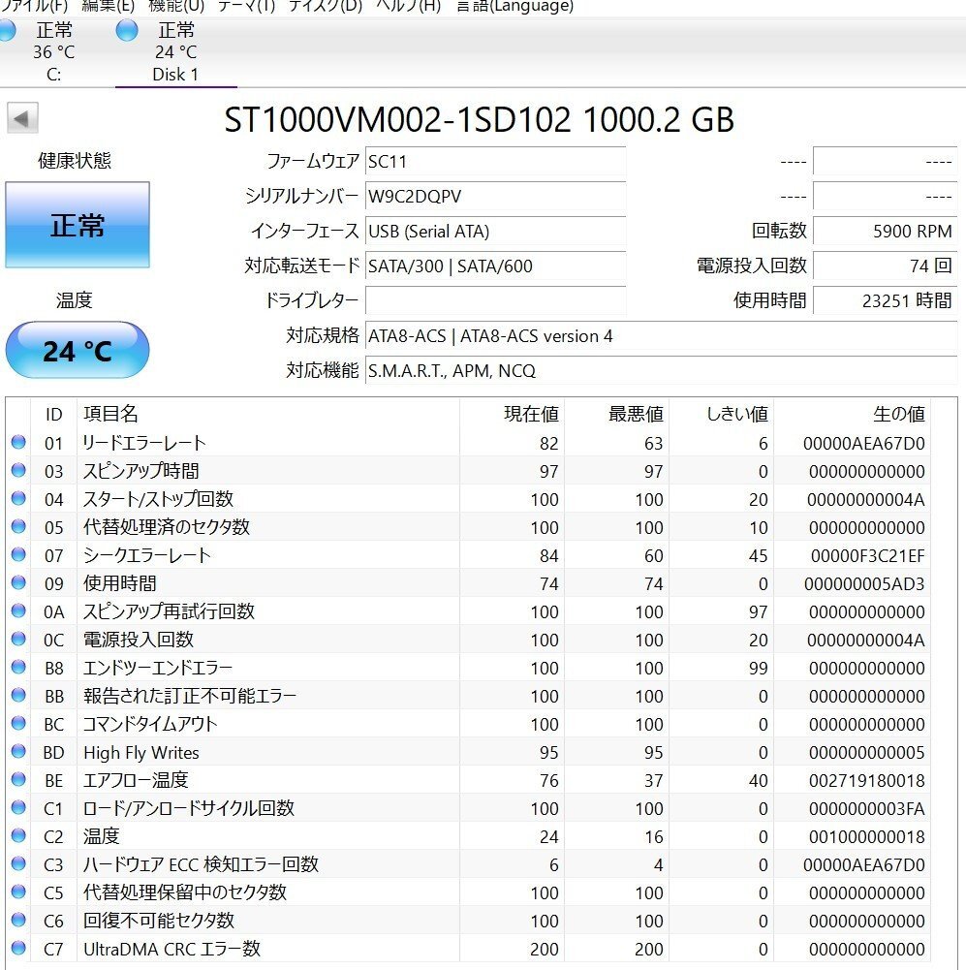Click the 正常 indicator circle above C: drive
The width and height of the screenshot is (966, 970).
(x=7, y=31)
